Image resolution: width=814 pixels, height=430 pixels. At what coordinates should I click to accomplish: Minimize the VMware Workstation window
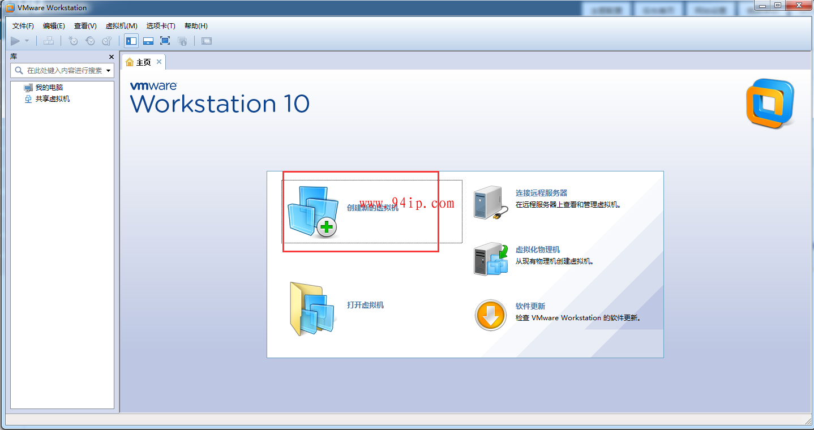click(762, 5)
